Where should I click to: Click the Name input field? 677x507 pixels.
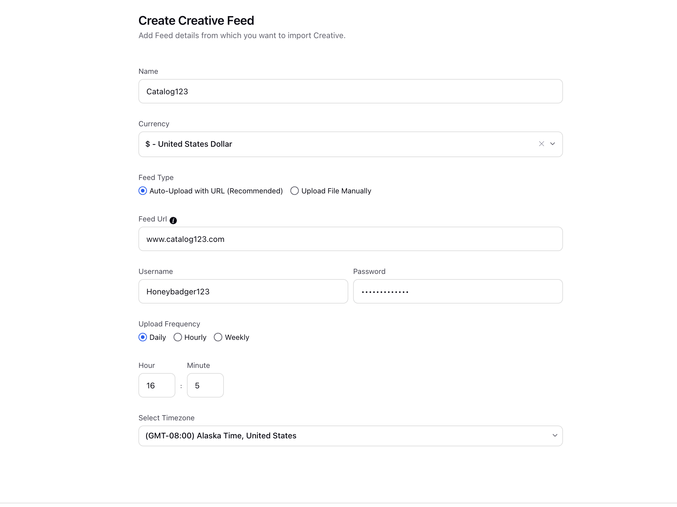pos(351,91)
